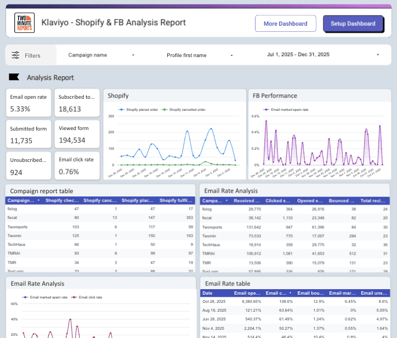
Task: Click the Two Minute Reports logo
Action: point(24,23)
